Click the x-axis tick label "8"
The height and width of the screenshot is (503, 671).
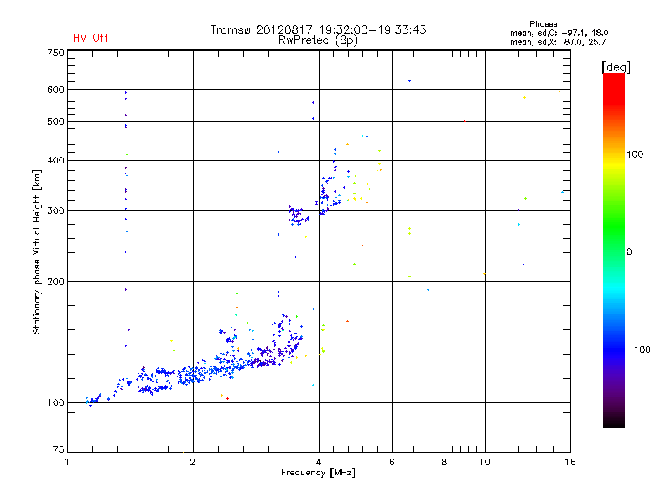445,462
